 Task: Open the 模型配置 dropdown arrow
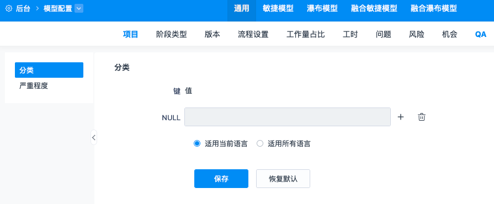coord(79,8)
